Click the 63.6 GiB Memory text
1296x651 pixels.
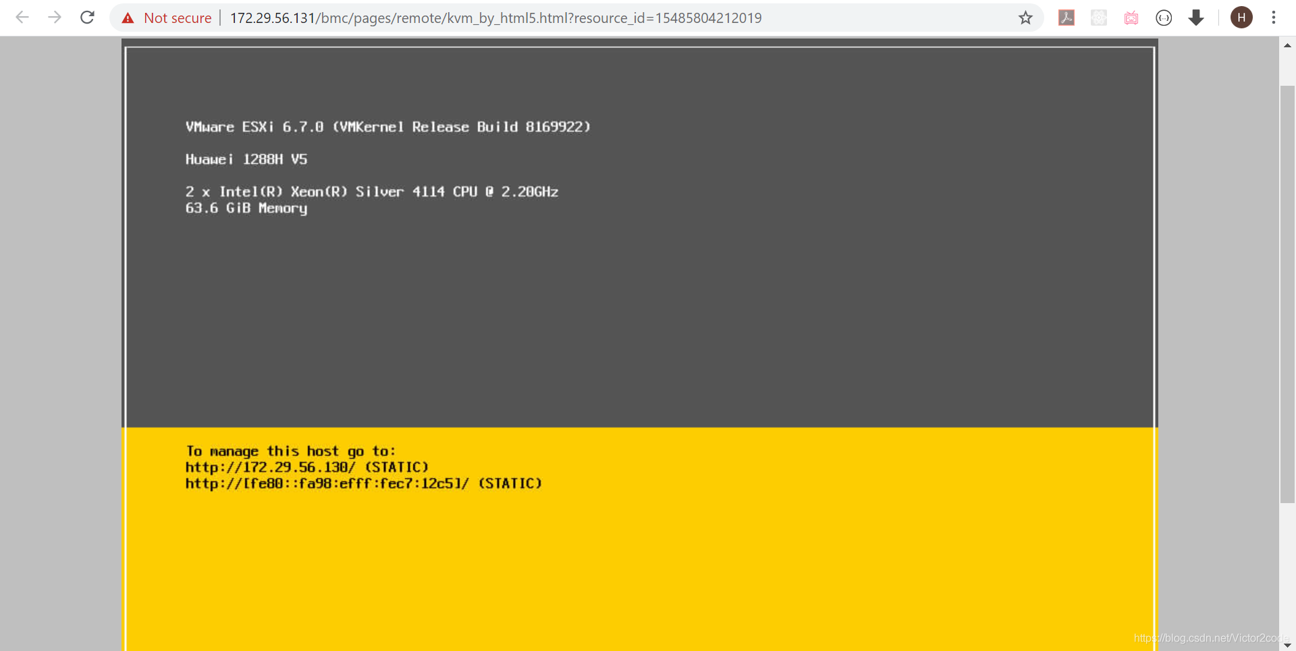point(246,209)
